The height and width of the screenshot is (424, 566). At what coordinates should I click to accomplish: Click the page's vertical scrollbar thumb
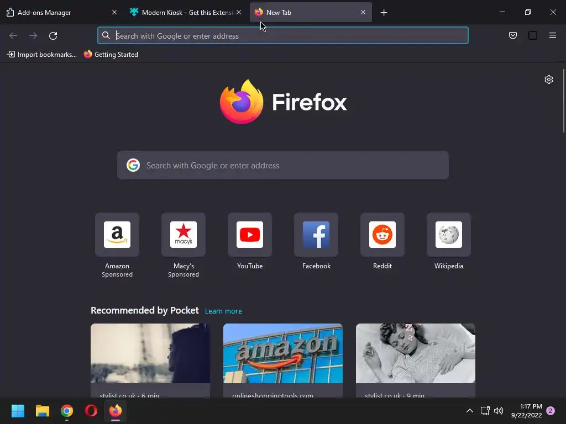click(564, 101)
